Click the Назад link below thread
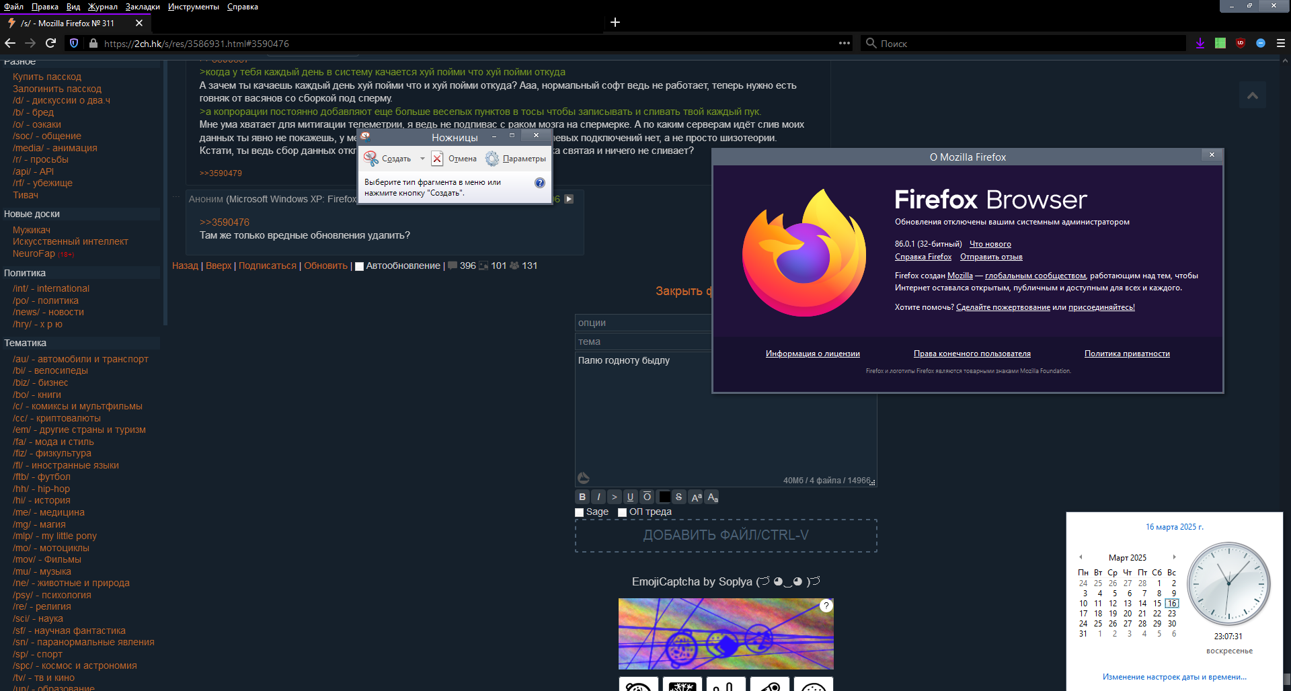The height and width of the screenshot is (691, 1291). pyautogui.click(x=185, y=266)
